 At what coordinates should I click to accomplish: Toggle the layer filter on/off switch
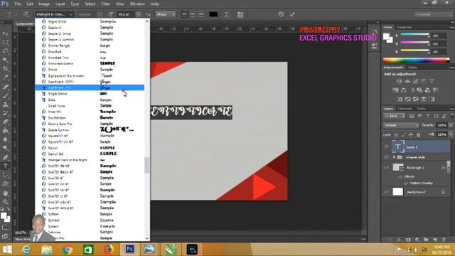(x=452, y=116)
